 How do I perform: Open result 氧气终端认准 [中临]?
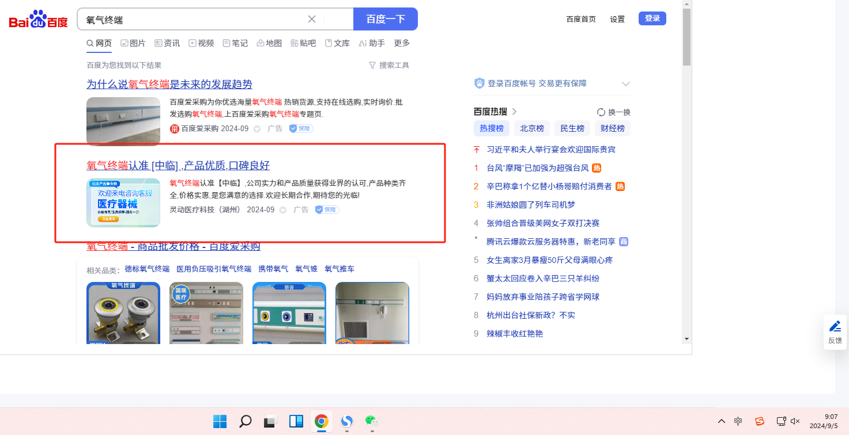click(178, 166)
